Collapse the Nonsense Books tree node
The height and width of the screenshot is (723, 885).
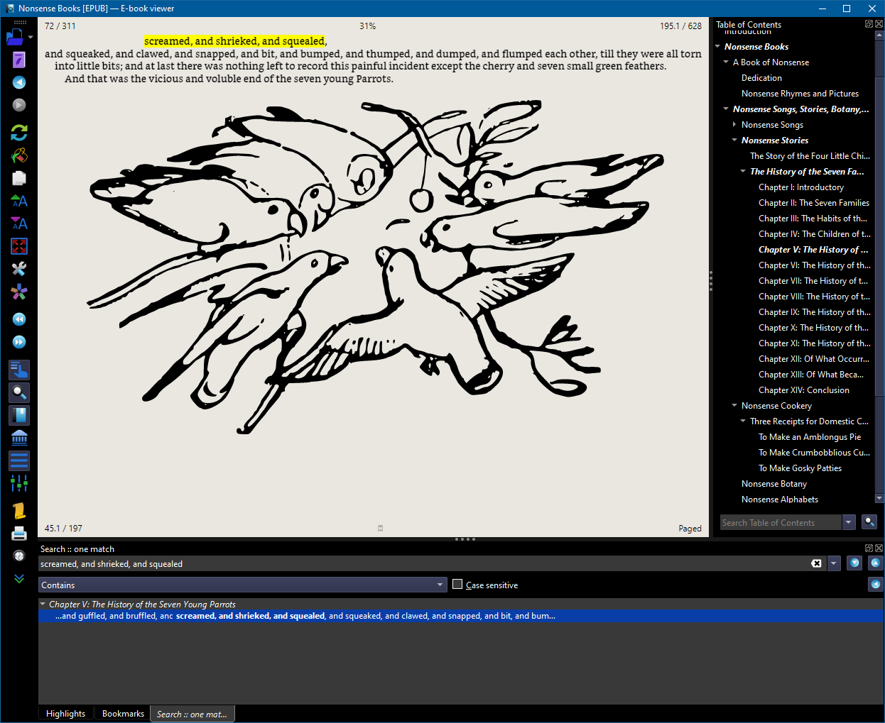pos(718,47)
